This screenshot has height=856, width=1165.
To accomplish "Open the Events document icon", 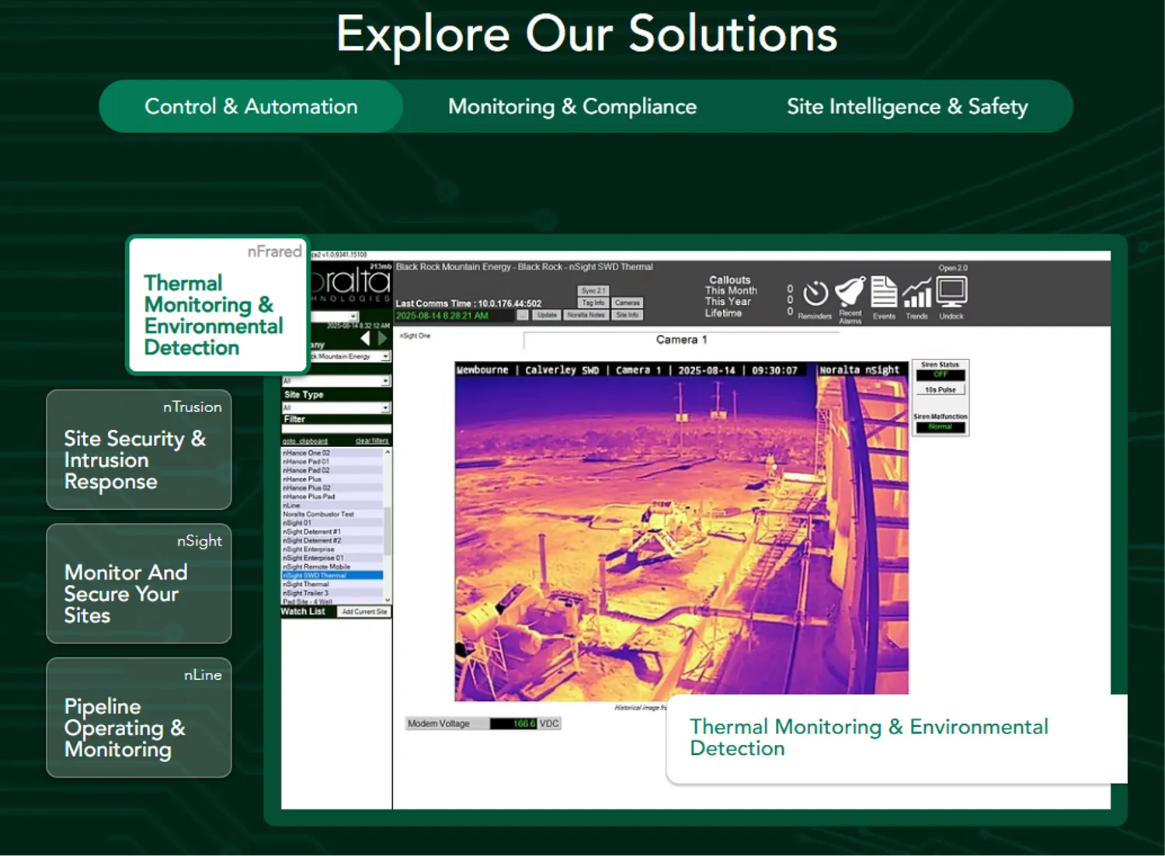I will (884, 292).
